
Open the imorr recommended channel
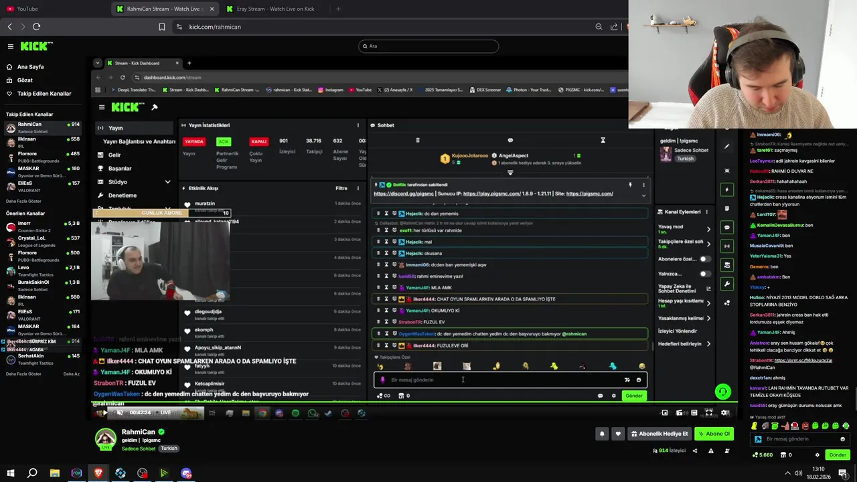point(43,226)
